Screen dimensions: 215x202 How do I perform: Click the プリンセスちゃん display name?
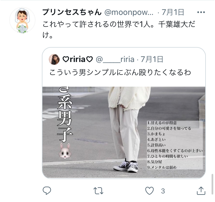72,12
